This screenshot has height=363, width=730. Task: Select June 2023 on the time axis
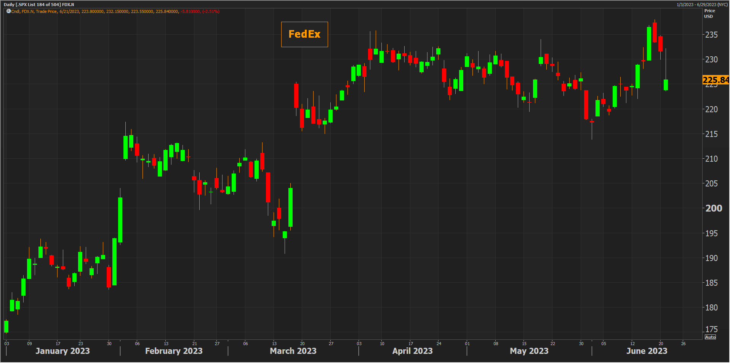click(647, 351)
